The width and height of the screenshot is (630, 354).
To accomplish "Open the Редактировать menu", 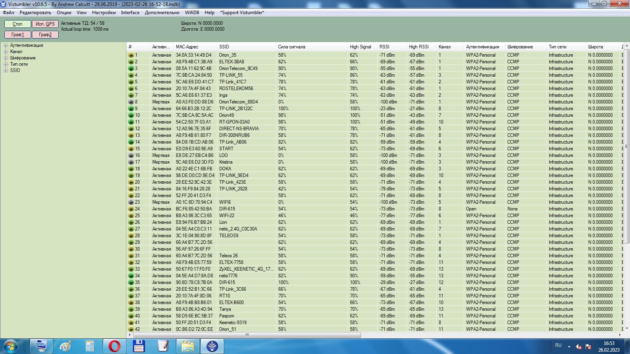I will click(x=35, y=13).
